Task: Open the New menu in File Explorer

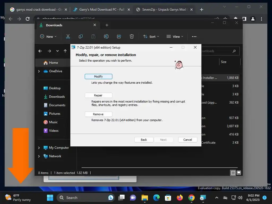Action: (x=48, y=36)
